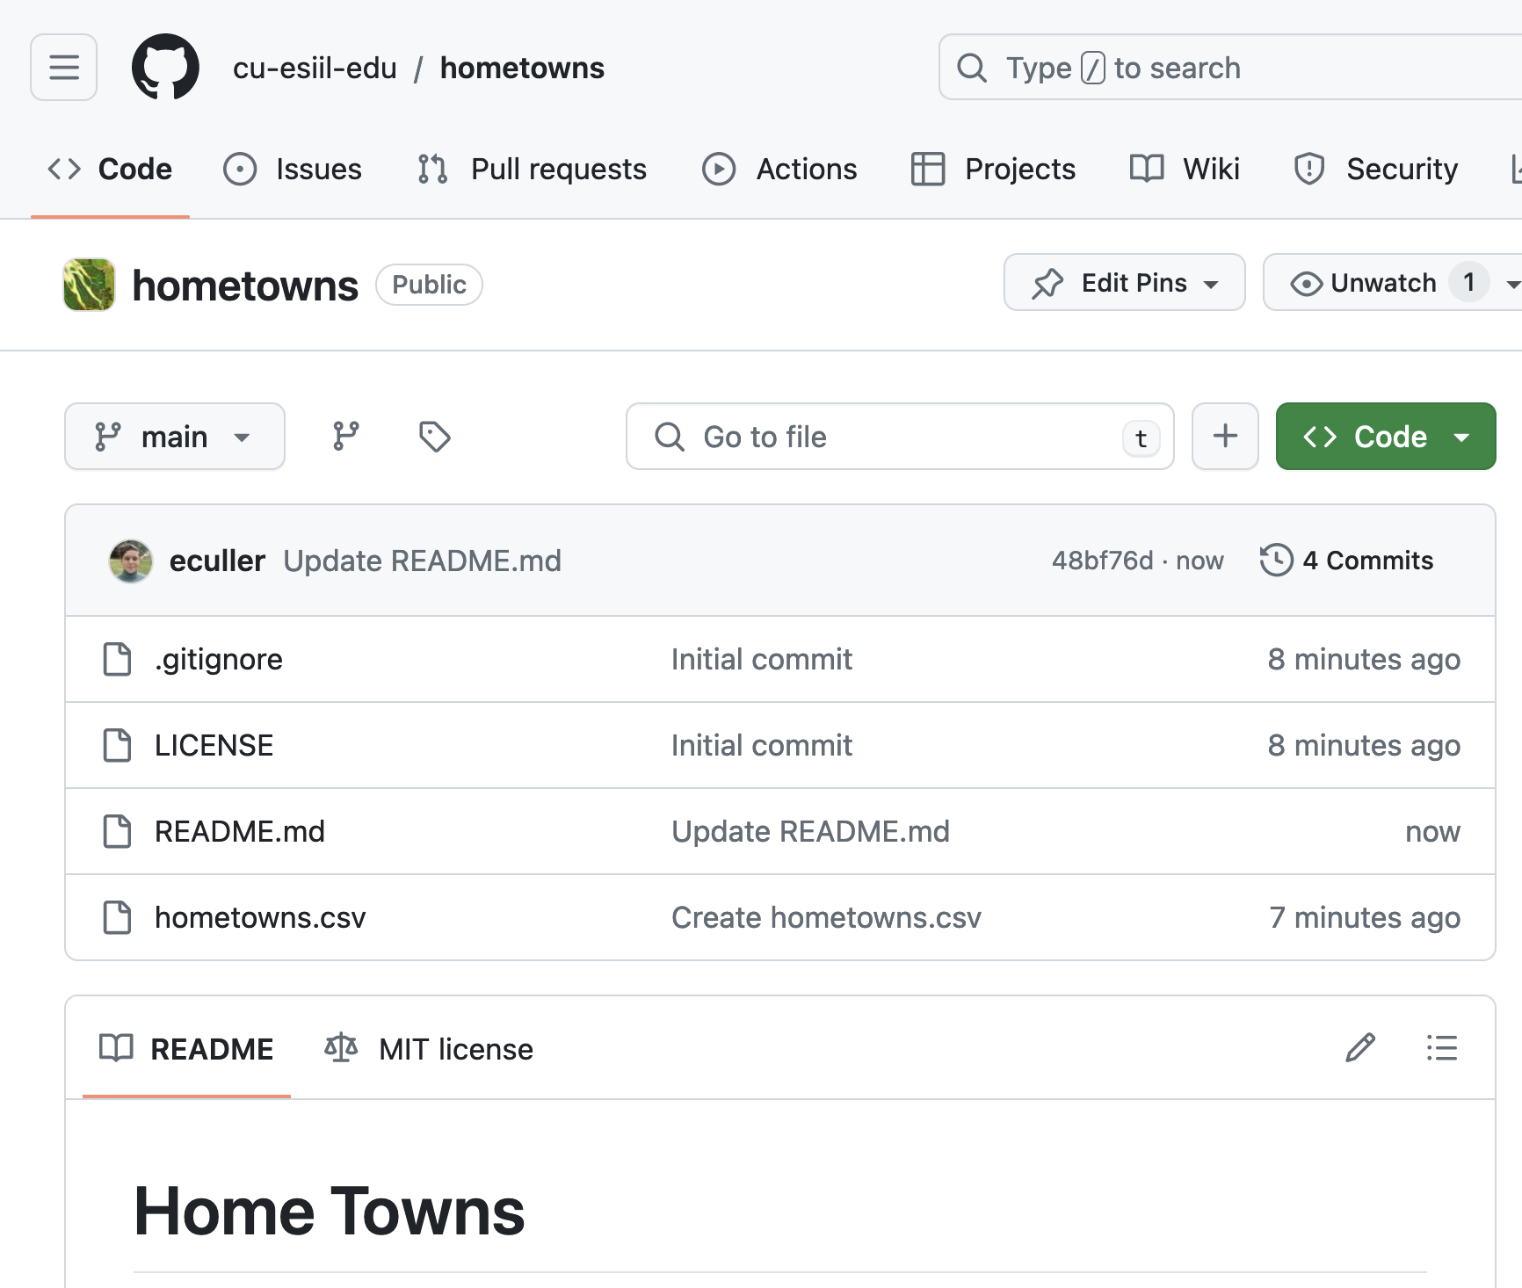Screen dimensions: 1522x1288
Task: Switch to the Code tab
Action: point(110,169)
